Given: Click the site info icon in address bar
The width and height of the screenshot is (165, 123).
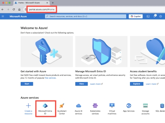Looking at the screenshot, I should (25, 10).
